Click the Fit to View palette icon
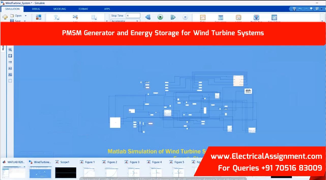 pyautogui.click(x=10, y=56)
